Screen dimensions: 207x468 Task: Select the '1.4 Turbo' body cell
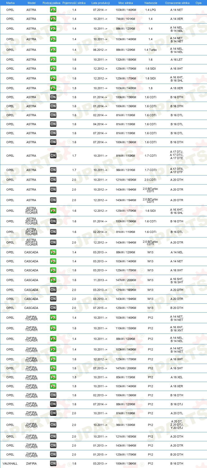click(x=151, y=50)
